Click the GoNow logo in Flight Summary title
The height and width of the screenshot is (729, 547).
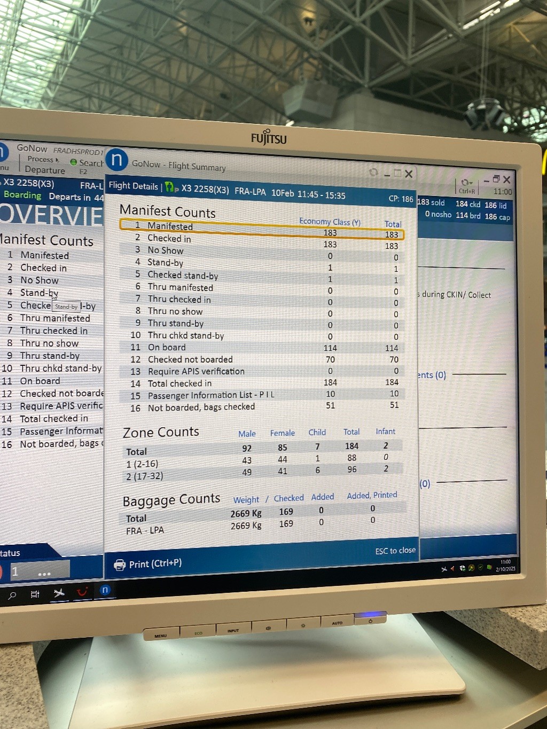(x=117, y=160)
